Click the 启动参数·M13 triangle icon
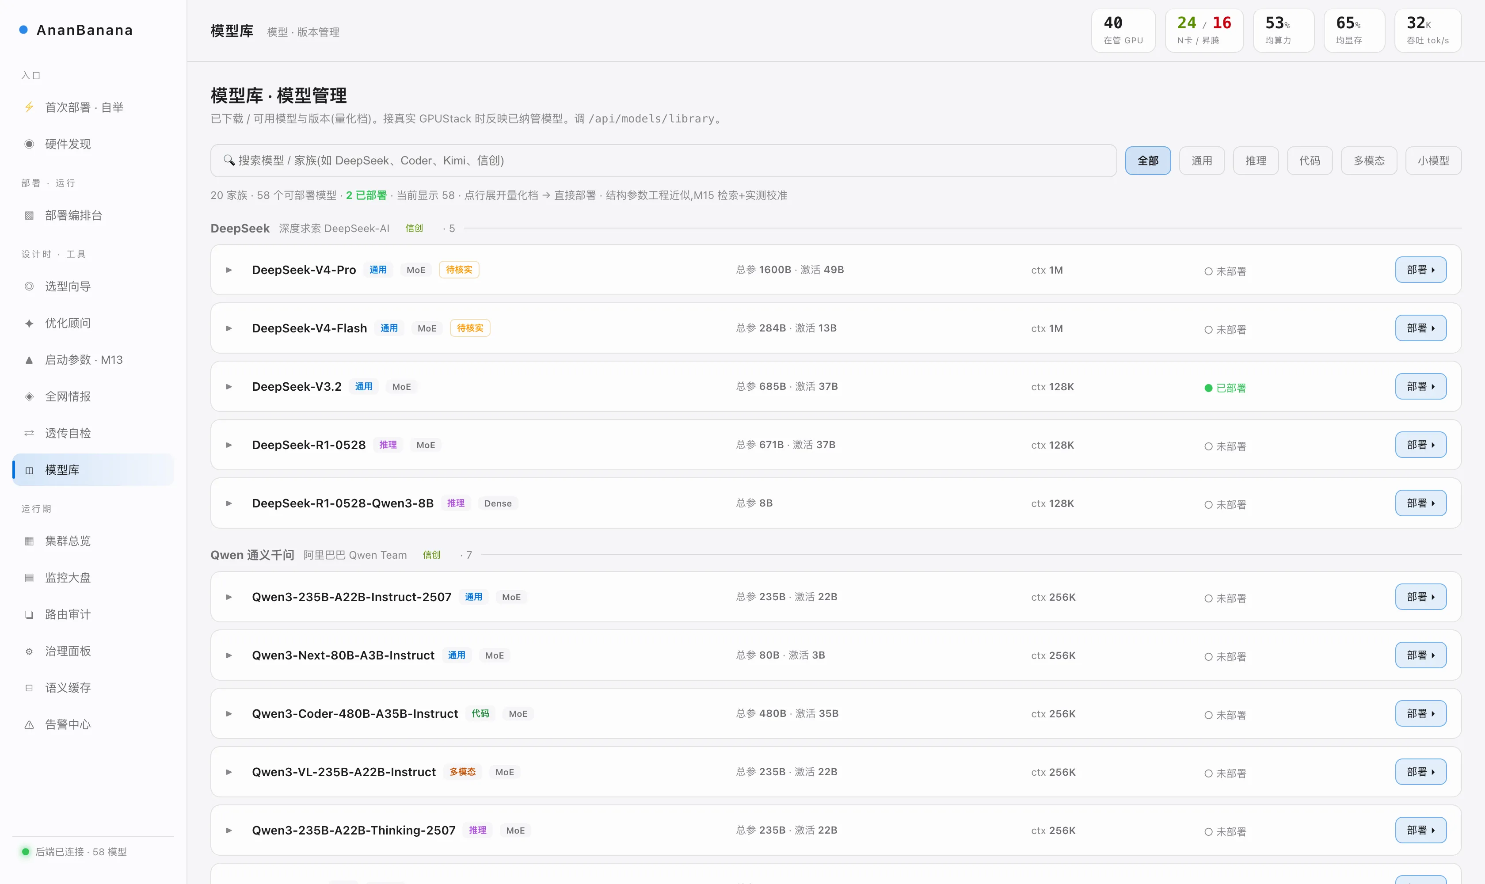Image resolution: width=1485 pixels, height=884 pixels. click(x=29, y=360)
